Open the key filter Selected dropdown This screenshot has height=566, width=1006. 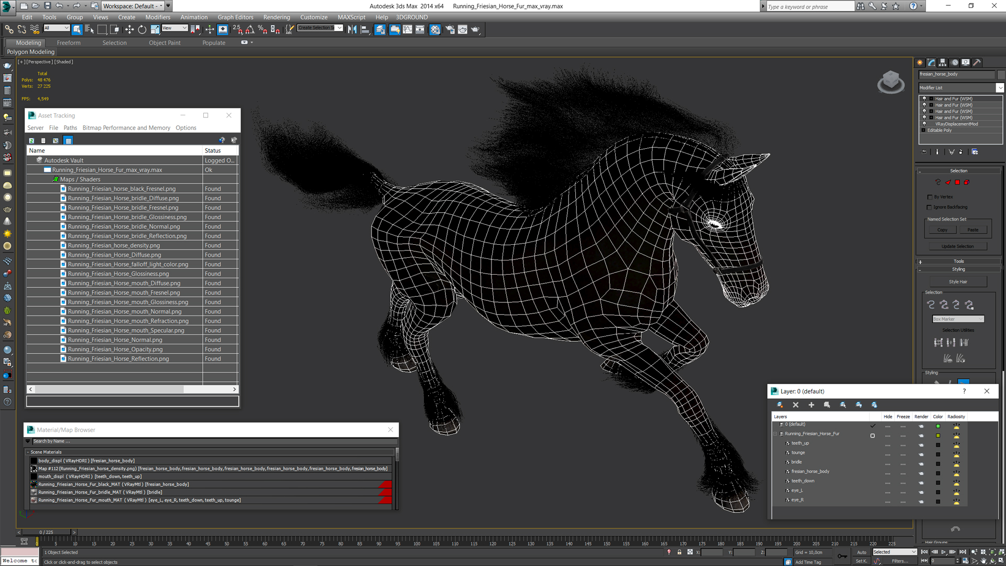(x=894, y=552)
